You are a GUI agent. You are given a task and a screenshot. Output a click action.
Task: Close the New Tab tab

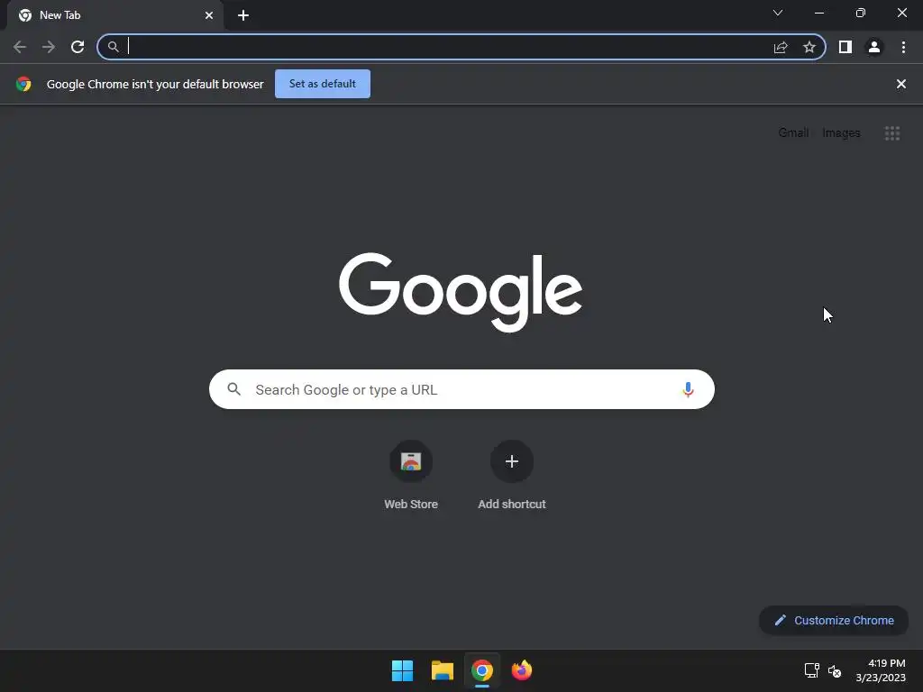tap(209, 15)
